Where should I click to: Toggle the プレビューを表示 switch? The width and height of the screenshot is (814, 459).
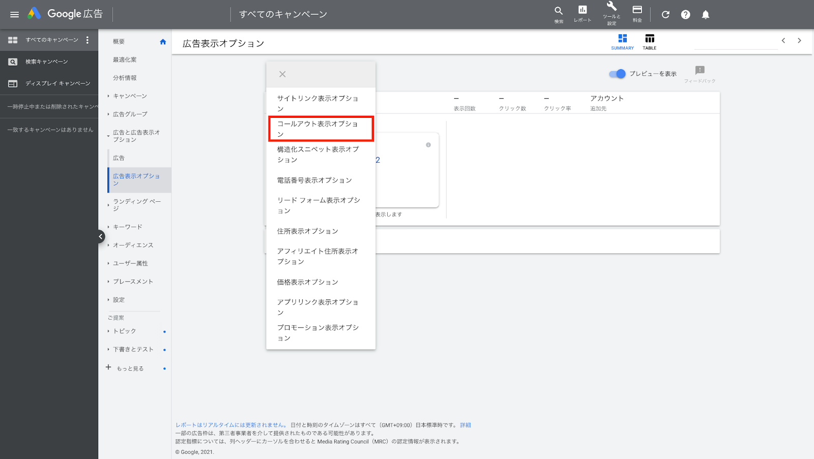[617, 74]
